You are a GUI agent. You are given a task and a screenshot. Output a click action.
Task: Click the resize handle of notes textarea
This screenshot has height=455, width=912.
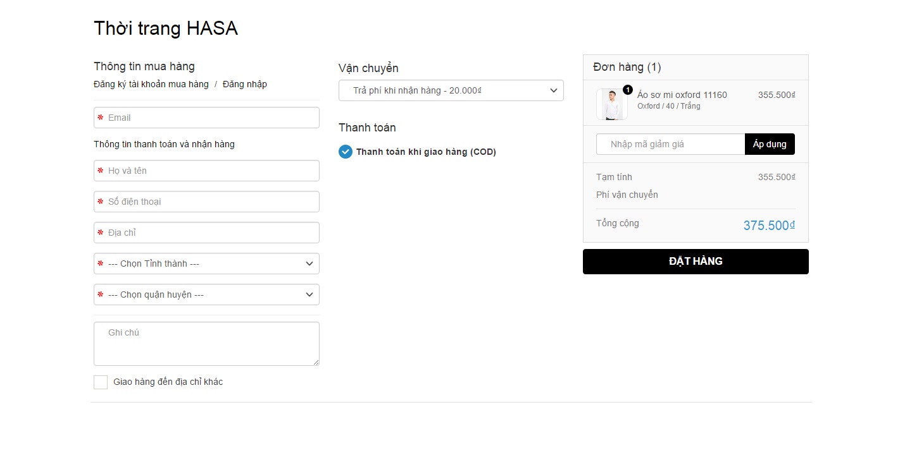(316, 362)
